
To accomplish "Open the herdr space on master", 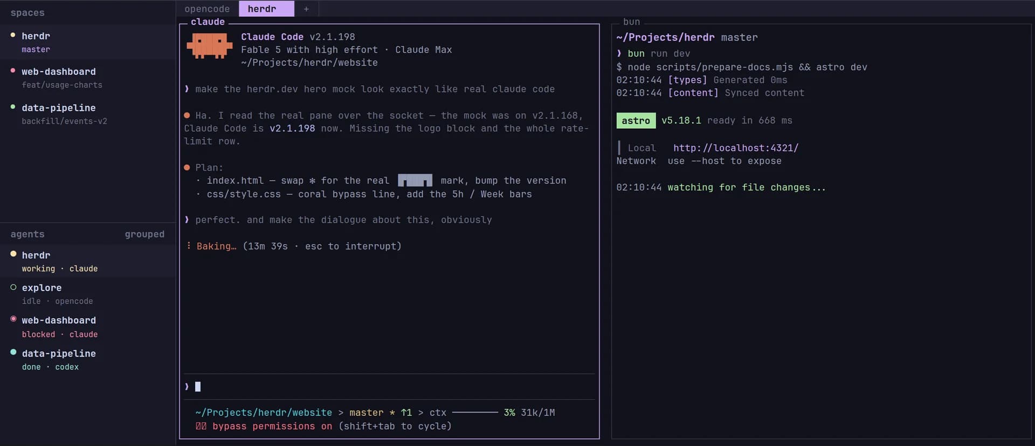I will pos(88,42).
